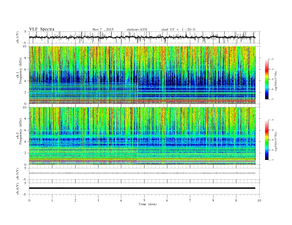
Task: Click the ch.2 spectrogram color scale bar
Action: 267,140
